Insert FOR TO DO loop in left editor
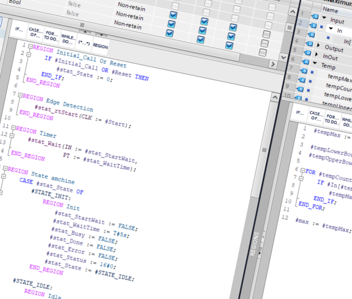The width and height of the screenshot is (352, 299). pos(51,36)
